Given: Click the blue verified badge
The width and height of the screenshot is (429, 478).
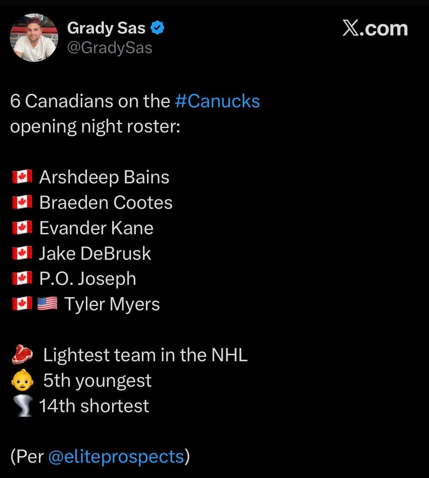Looking at the screenshot, I should point(158,29).
